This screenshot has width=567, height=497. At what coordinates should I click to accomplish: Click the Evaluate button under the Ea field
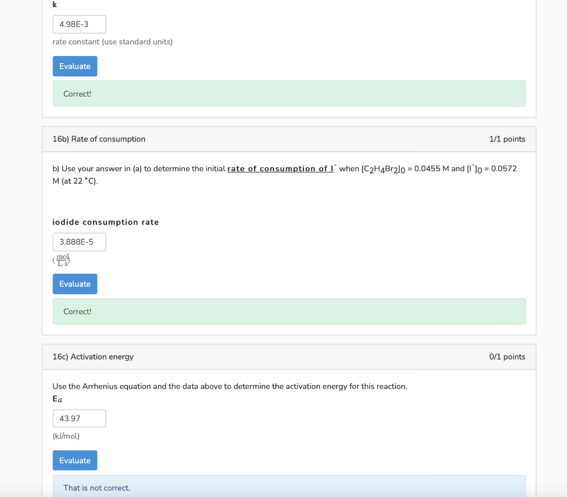click(x=75, y=460)
